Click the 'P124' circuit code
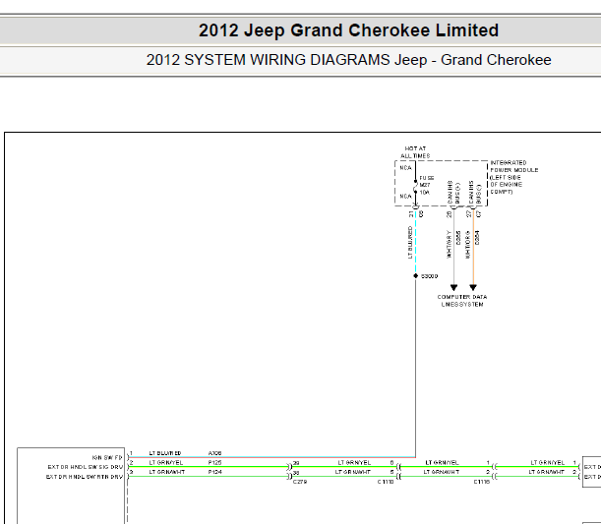Image resolution: width=601 pixels, height=524 pixels. 215,472
